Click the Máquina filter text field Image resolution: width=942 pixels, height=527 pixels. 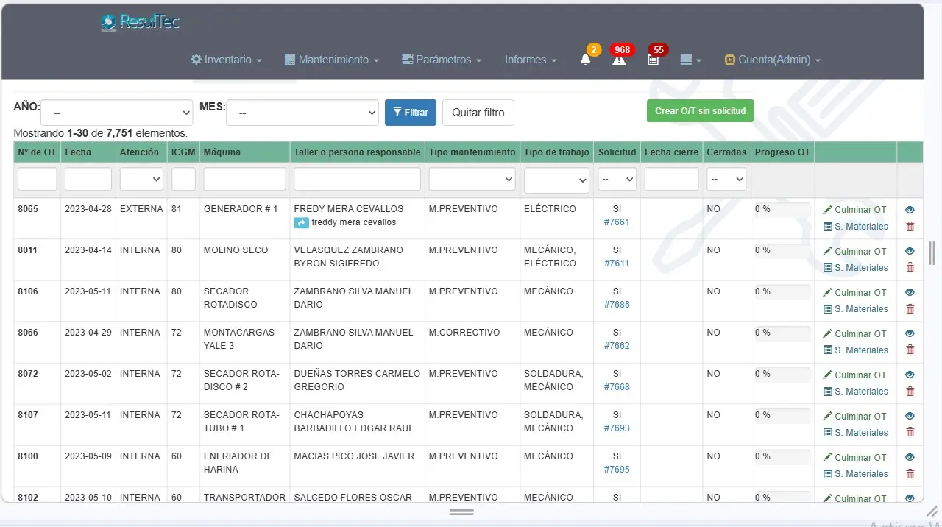click(244, 179)
